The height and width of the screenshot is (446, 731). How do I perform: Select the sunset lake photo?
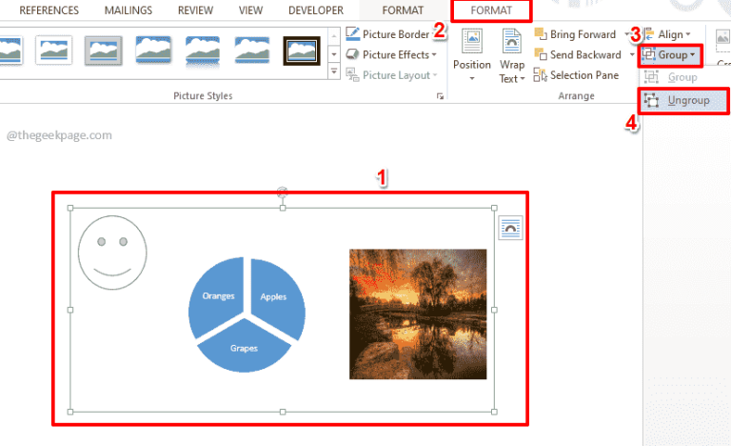[418, 314]
